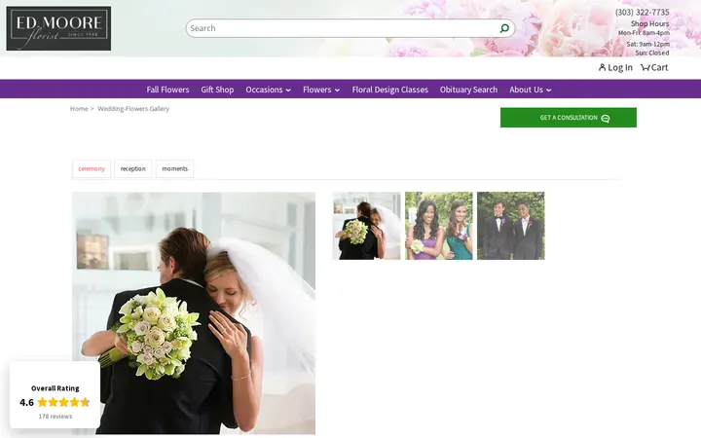The height and width of the screenshot is (438, 701).
Task: Click the Shop Hours label
Action: [650, 23]
